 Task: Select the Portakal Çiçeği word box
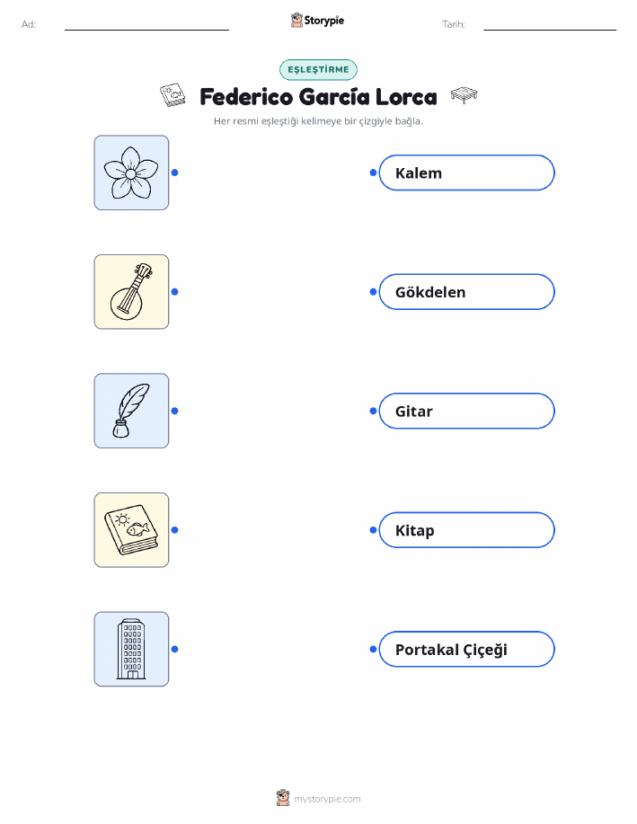pyautogui.click(x=466, y=650)
